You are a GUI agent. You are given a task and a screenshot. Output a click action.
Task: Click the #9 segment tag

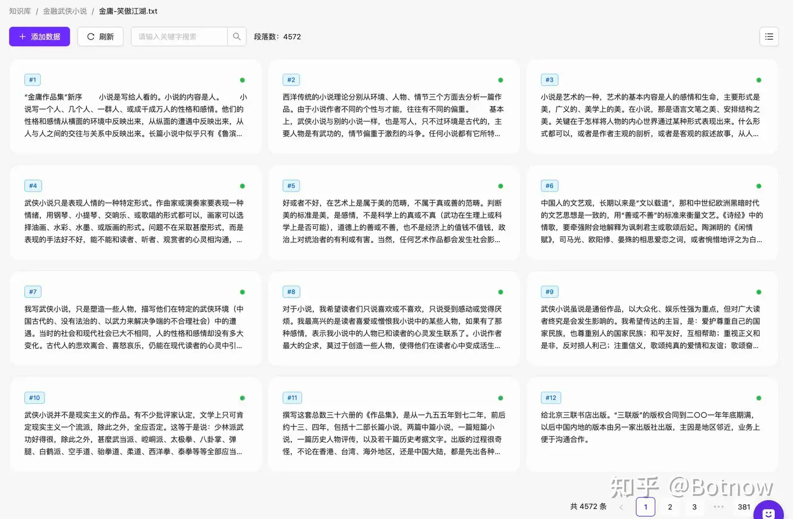pos(550,291)
